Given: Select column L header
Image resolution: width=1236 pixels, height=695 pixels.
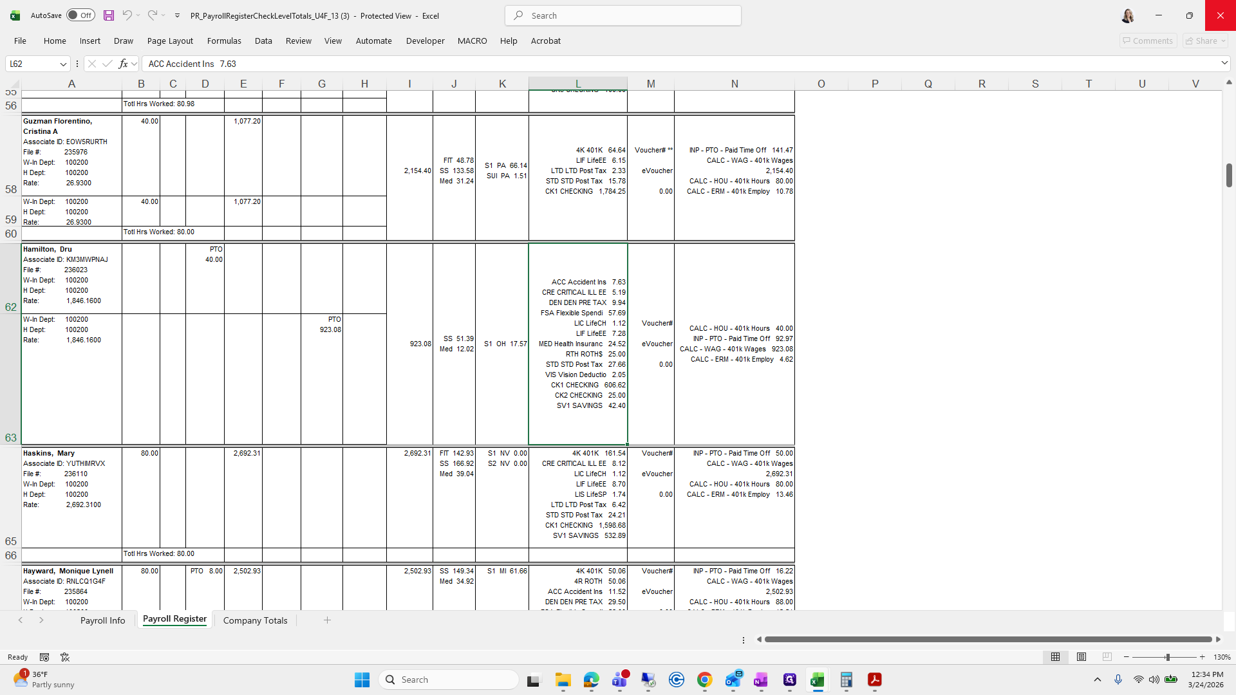Looking at the screenshot, I should pos(577,84).
